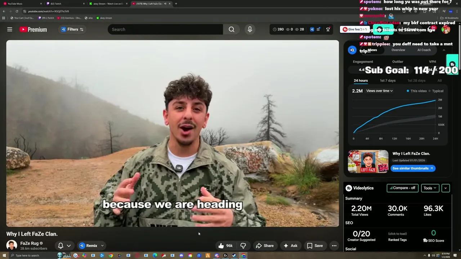The image size is (461, 259).
Task: Switch to the YouTube Music browser tab
Action: pyautogui.click(x=22, y=4)
